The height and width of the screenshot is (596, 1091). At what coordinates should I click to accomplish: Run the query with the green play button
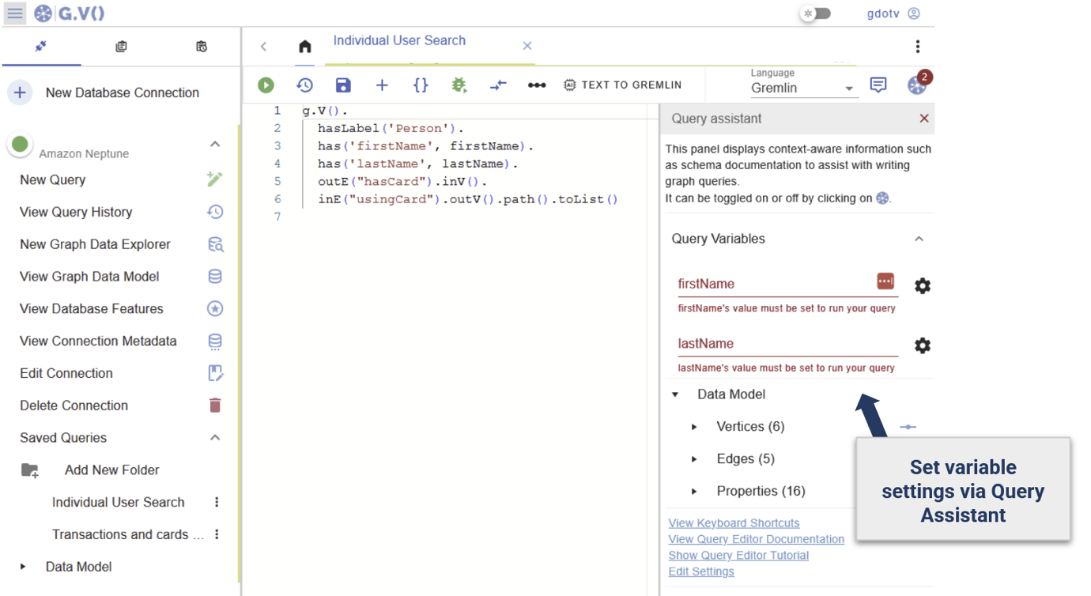click(x=266, y=85)
